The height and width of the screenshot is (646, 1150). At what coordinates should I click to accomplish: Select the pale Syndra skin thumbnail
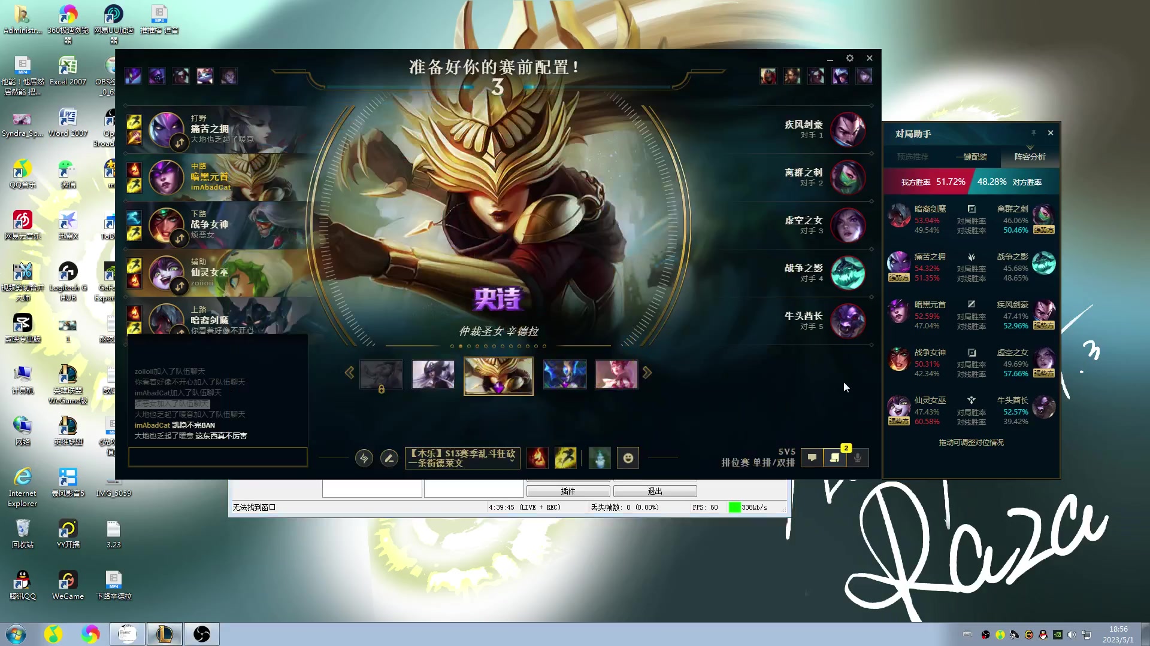pos(433,375)
